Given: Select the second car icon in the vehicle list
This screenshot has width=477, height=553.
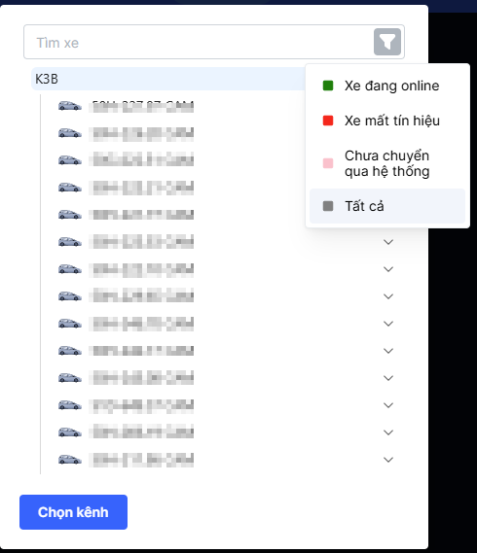Looking at the screenshot, I should pyautogui.click(x=70, y=133).
